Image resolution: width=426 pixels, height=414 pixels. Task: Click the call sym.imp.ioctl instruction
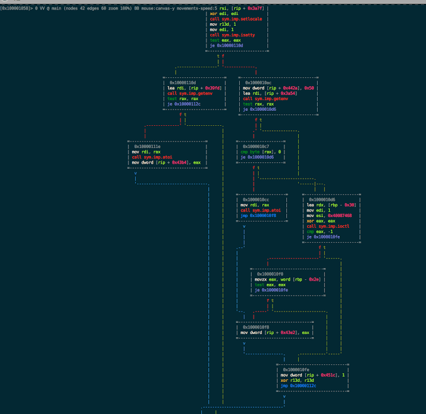pos(328,226)
